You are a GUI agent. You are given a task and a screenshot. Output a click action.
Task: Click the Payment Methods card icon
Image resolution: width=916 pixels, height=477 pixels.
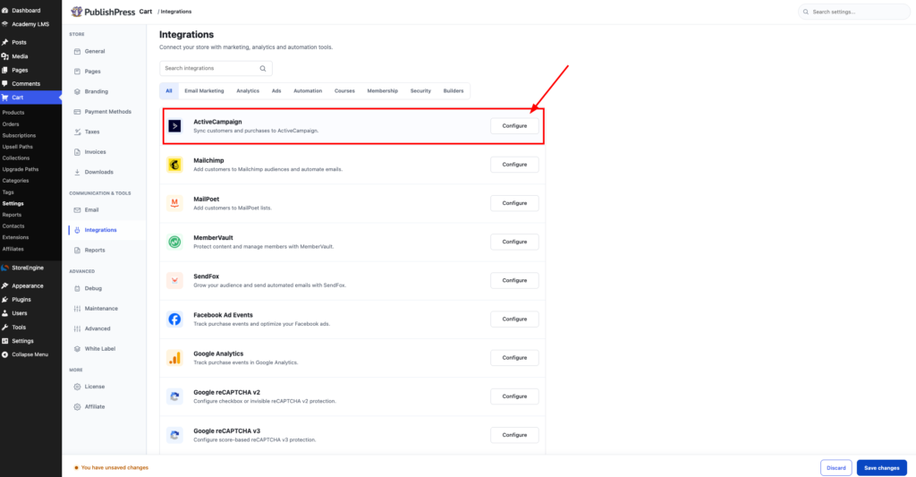77,112
